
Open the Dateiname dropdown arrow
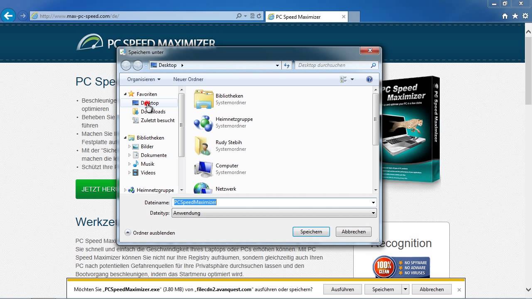[374, 203]
